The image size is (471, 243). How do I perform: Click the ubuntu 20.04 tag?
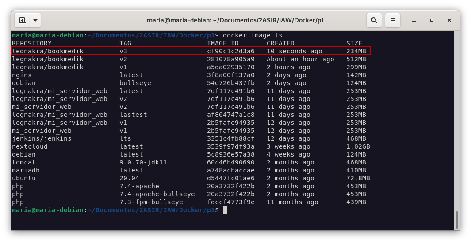(x=129, y=178)
